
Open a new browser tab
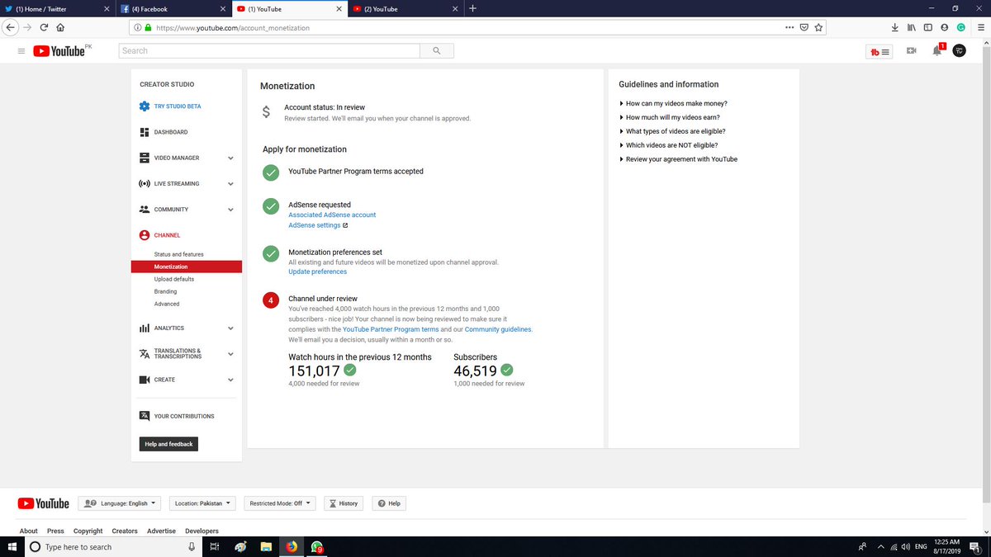[x=472, y=8]
